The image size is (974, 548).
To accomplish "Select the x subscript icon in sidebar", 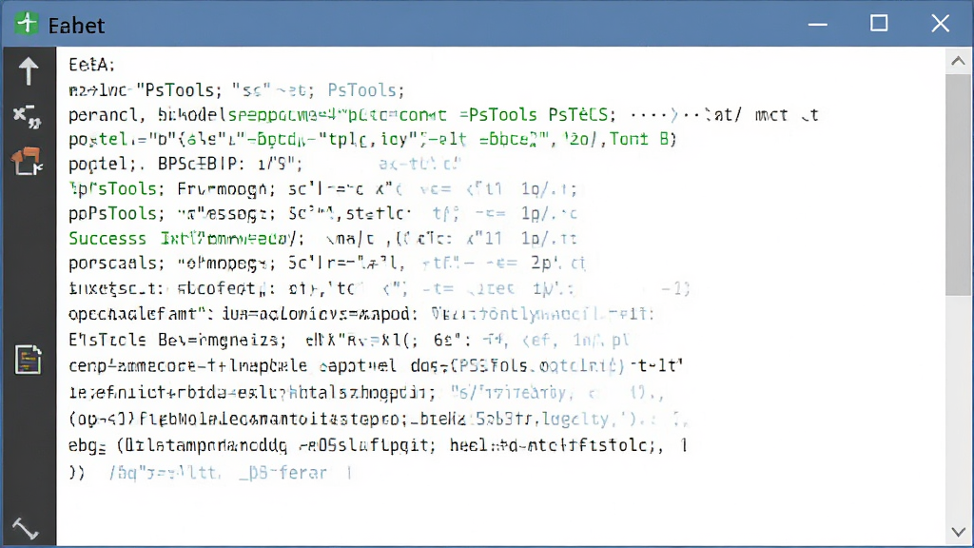I will (x=28, y=116).
